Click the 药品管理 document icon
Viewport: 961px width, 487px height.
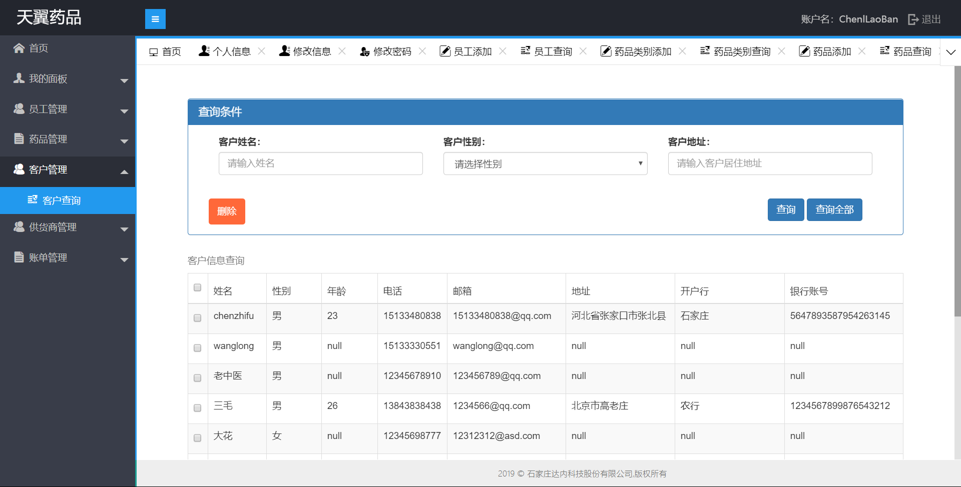tap(19, 138)
